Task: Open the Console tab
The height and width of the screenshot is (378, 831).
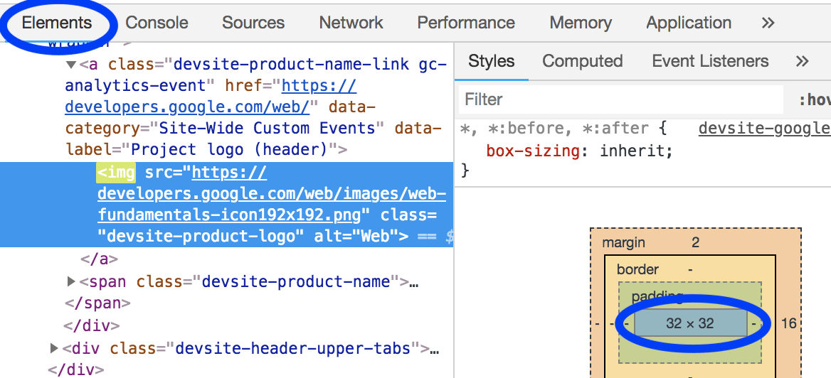Action: pos(157,23)
